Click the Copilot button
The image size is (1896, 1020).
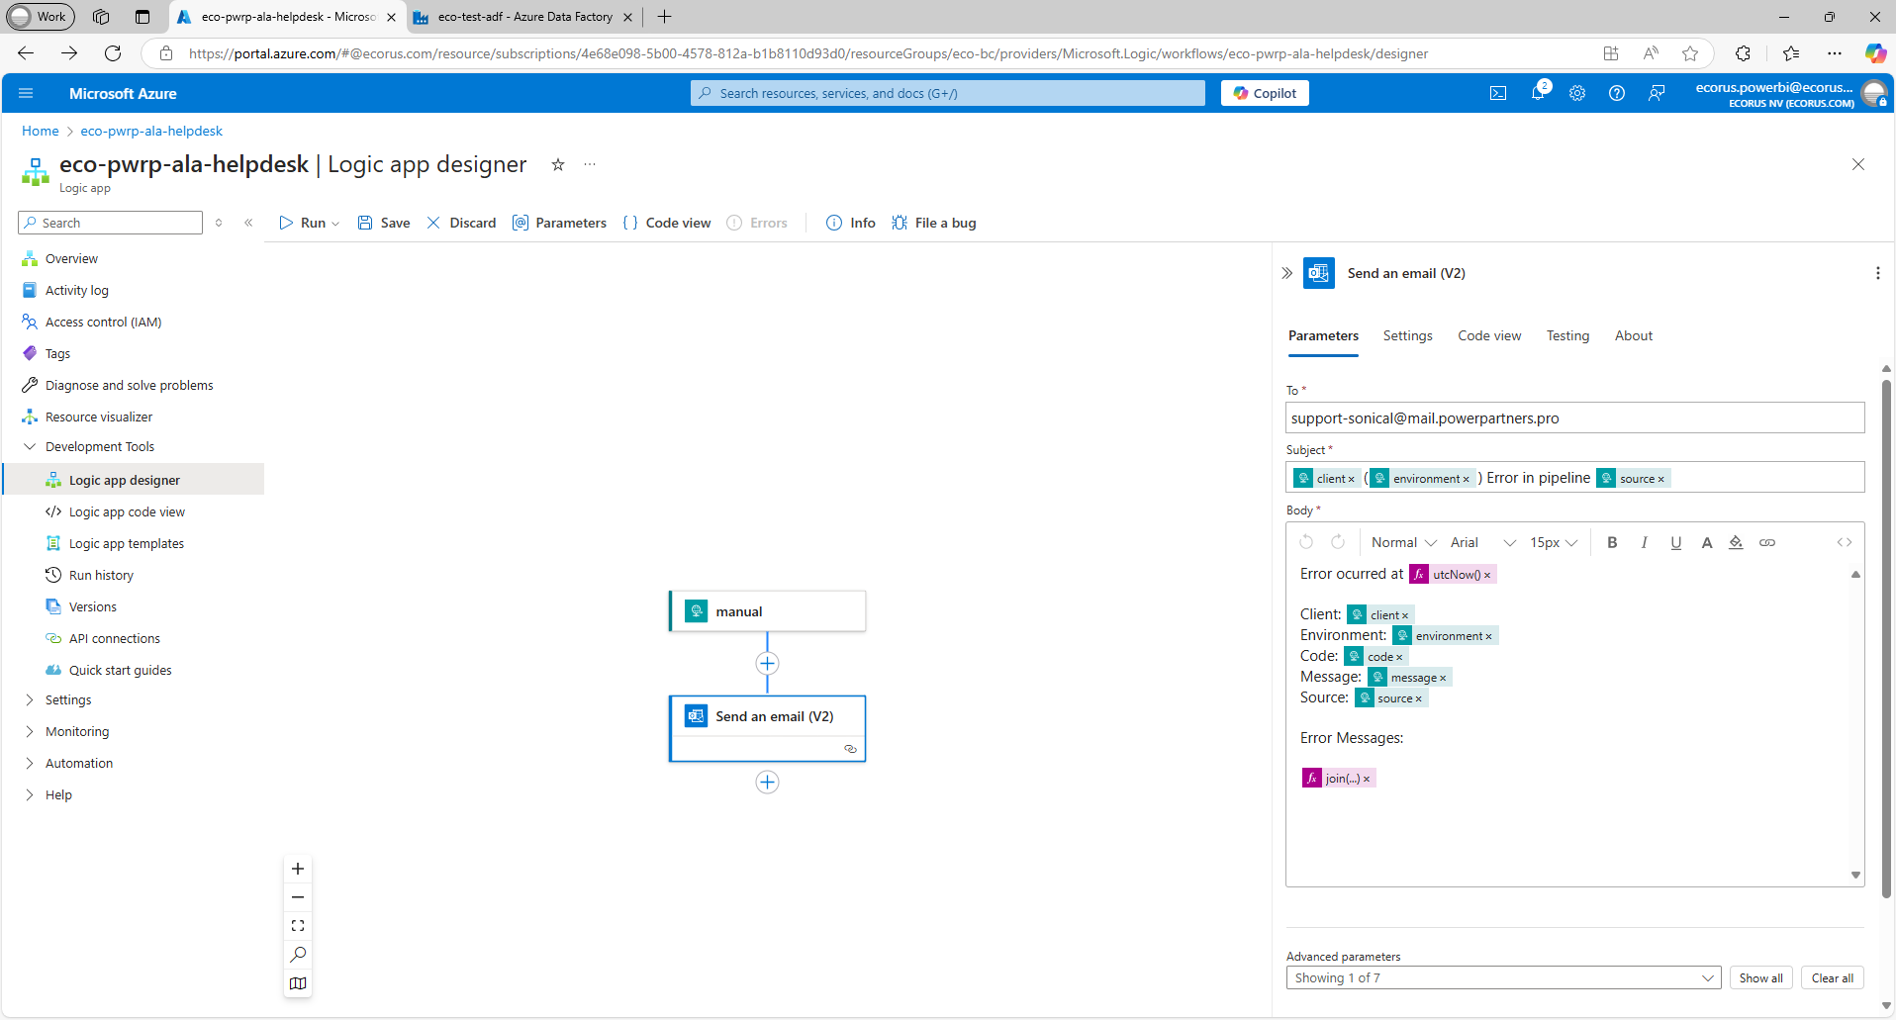point(1265,93)
